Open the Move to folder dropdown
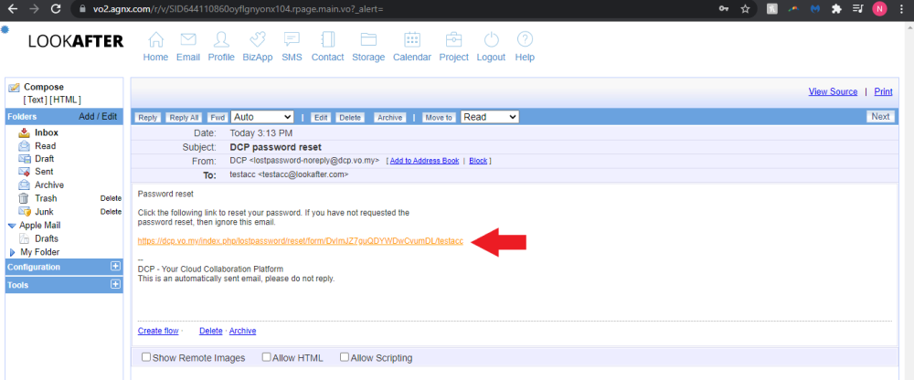The width and height of the screenshot is (914, 380). coord(489,117)
